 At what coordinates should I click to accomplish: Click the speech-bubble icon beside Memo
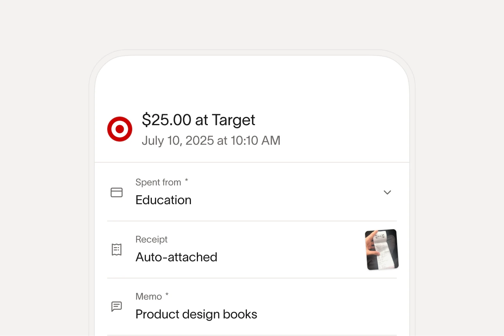pos(117,306)
